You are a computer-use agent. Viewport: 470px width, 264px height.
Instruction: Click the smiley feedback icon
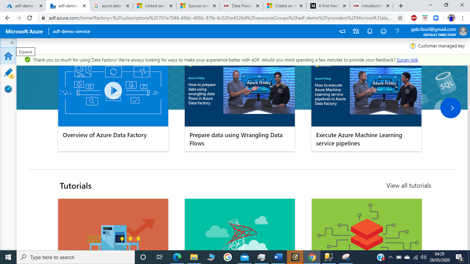[384, 31]
